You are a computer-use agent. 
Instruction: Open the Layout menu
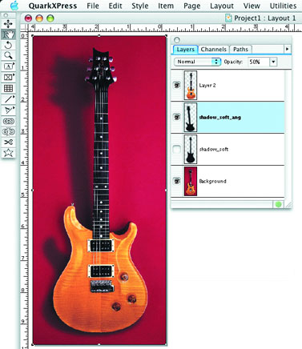222,6
